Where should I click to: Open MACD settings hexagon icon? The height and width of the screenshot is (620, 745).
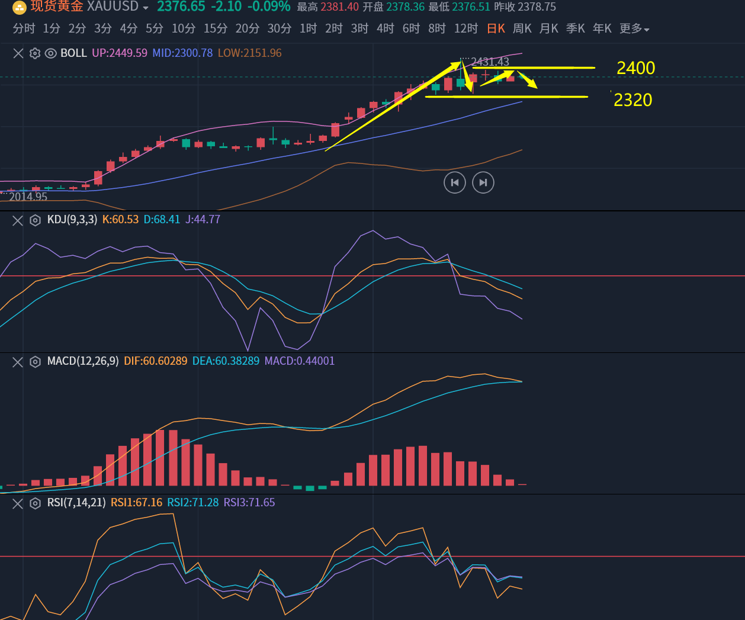35,362
